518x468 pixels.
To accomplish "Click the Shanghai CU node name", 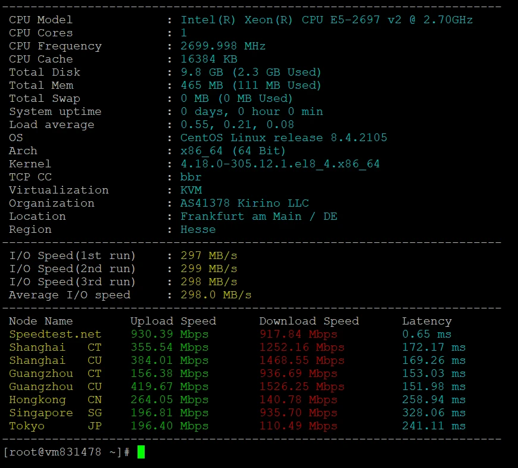I will coord(55,360).
